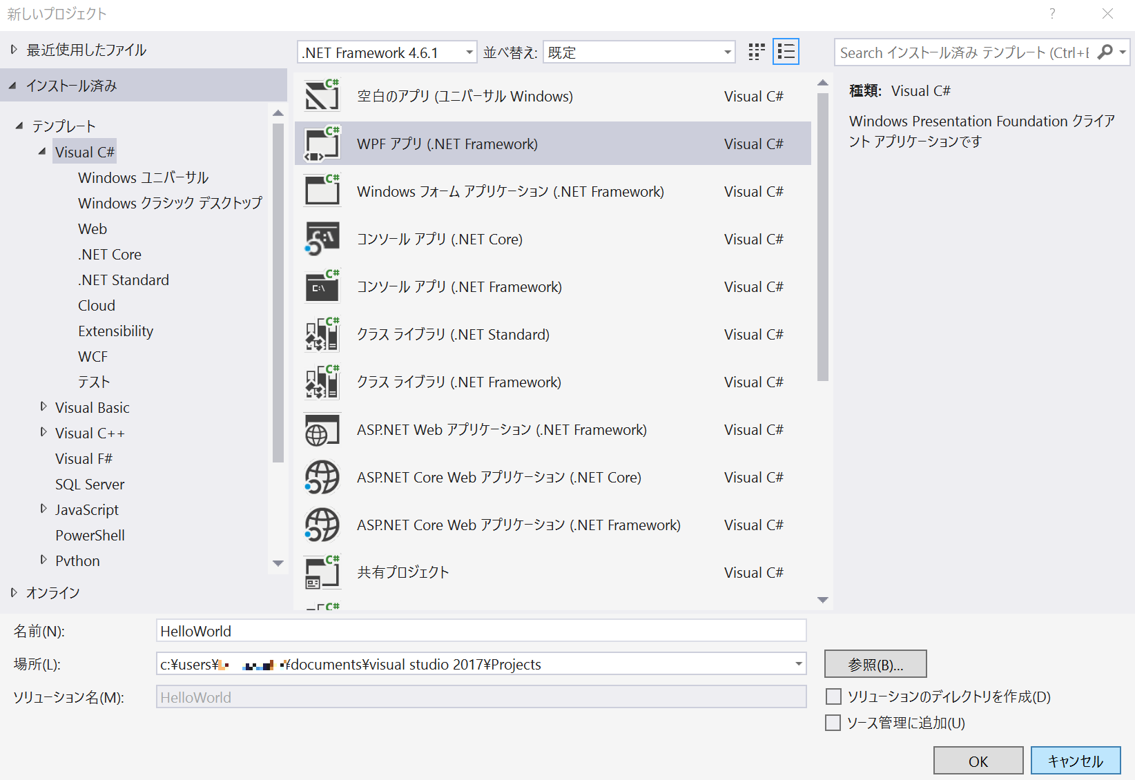The height and width of the screenshot is (780, 1135).
Task: Expand the Python tree node
Action: 43,560
